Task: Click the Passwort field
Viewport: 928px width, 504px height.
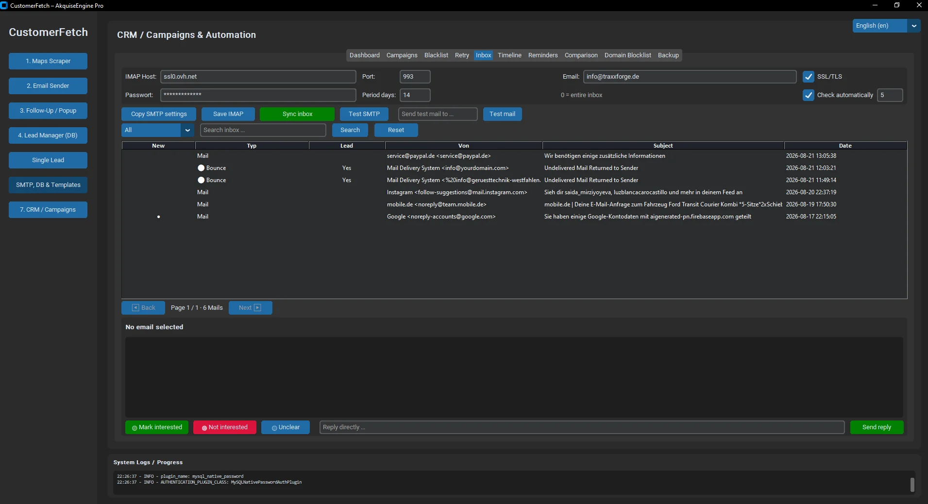Action: click(258, 95)
